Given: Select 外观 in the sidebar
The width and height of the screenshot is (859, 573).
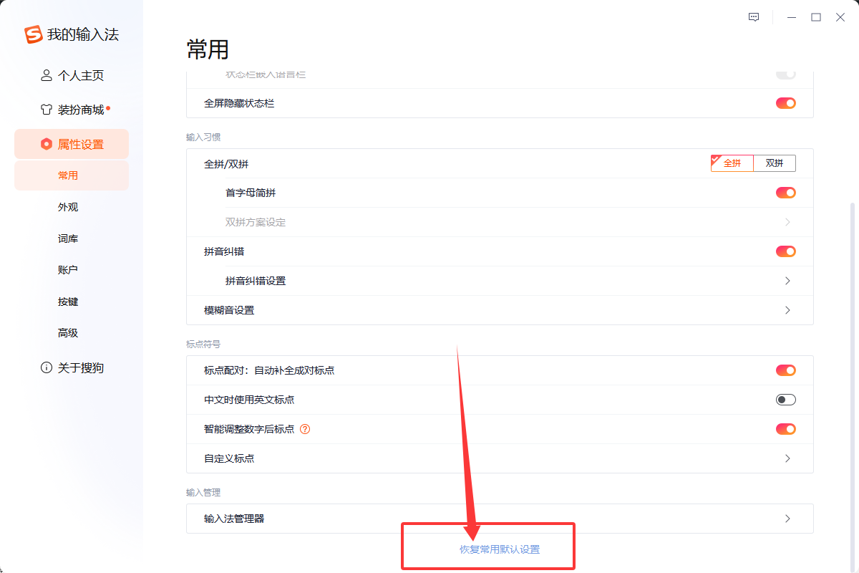Looking at the screenshot, I should click(68, 207).
